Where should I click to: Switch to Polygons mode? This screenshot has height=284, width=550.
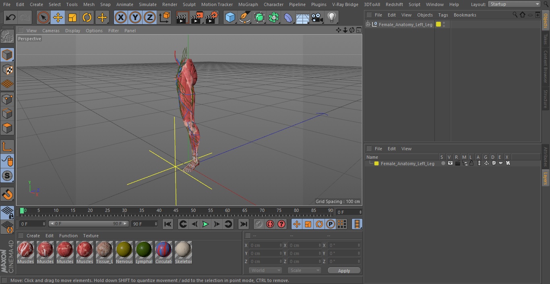click(7, 128)
